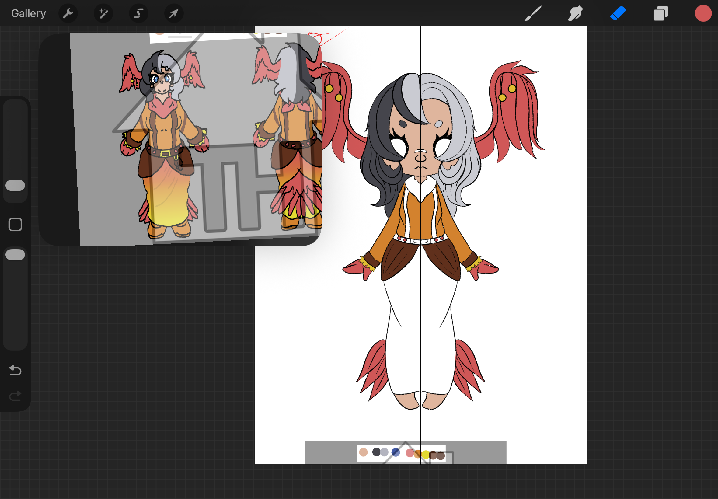Image resolution: width=718 pixels, height=499 pixels.
Task: Open the Layers panel
Action: pyautogui.click(x=660, y=13)
